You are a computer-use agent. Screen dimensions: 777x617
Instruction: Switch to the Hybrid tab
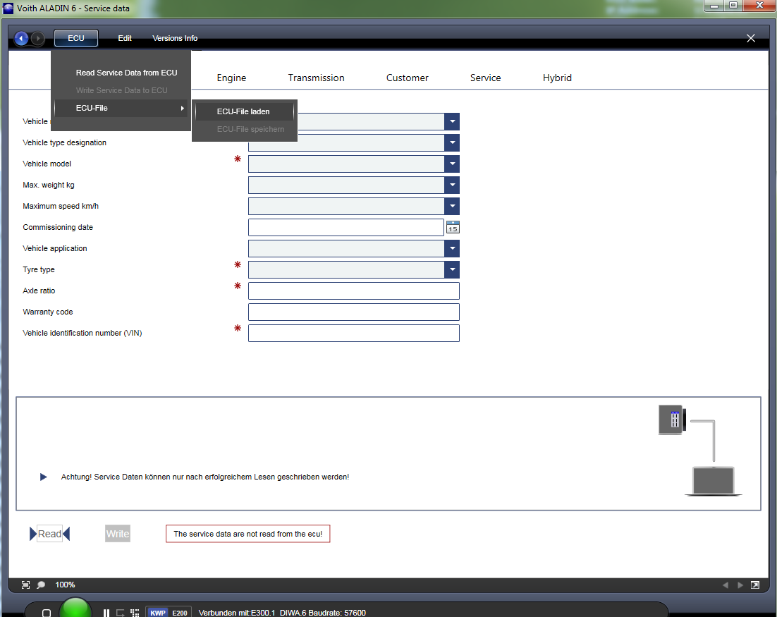tap(558, 78)
